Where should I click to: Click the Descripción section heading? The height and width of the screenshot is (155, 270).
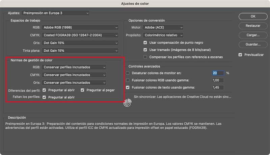coord(17,118)
